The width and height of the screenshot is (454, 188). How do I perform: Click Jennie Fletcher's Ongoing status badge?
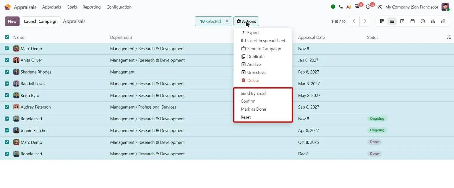[x=377, y=130]
